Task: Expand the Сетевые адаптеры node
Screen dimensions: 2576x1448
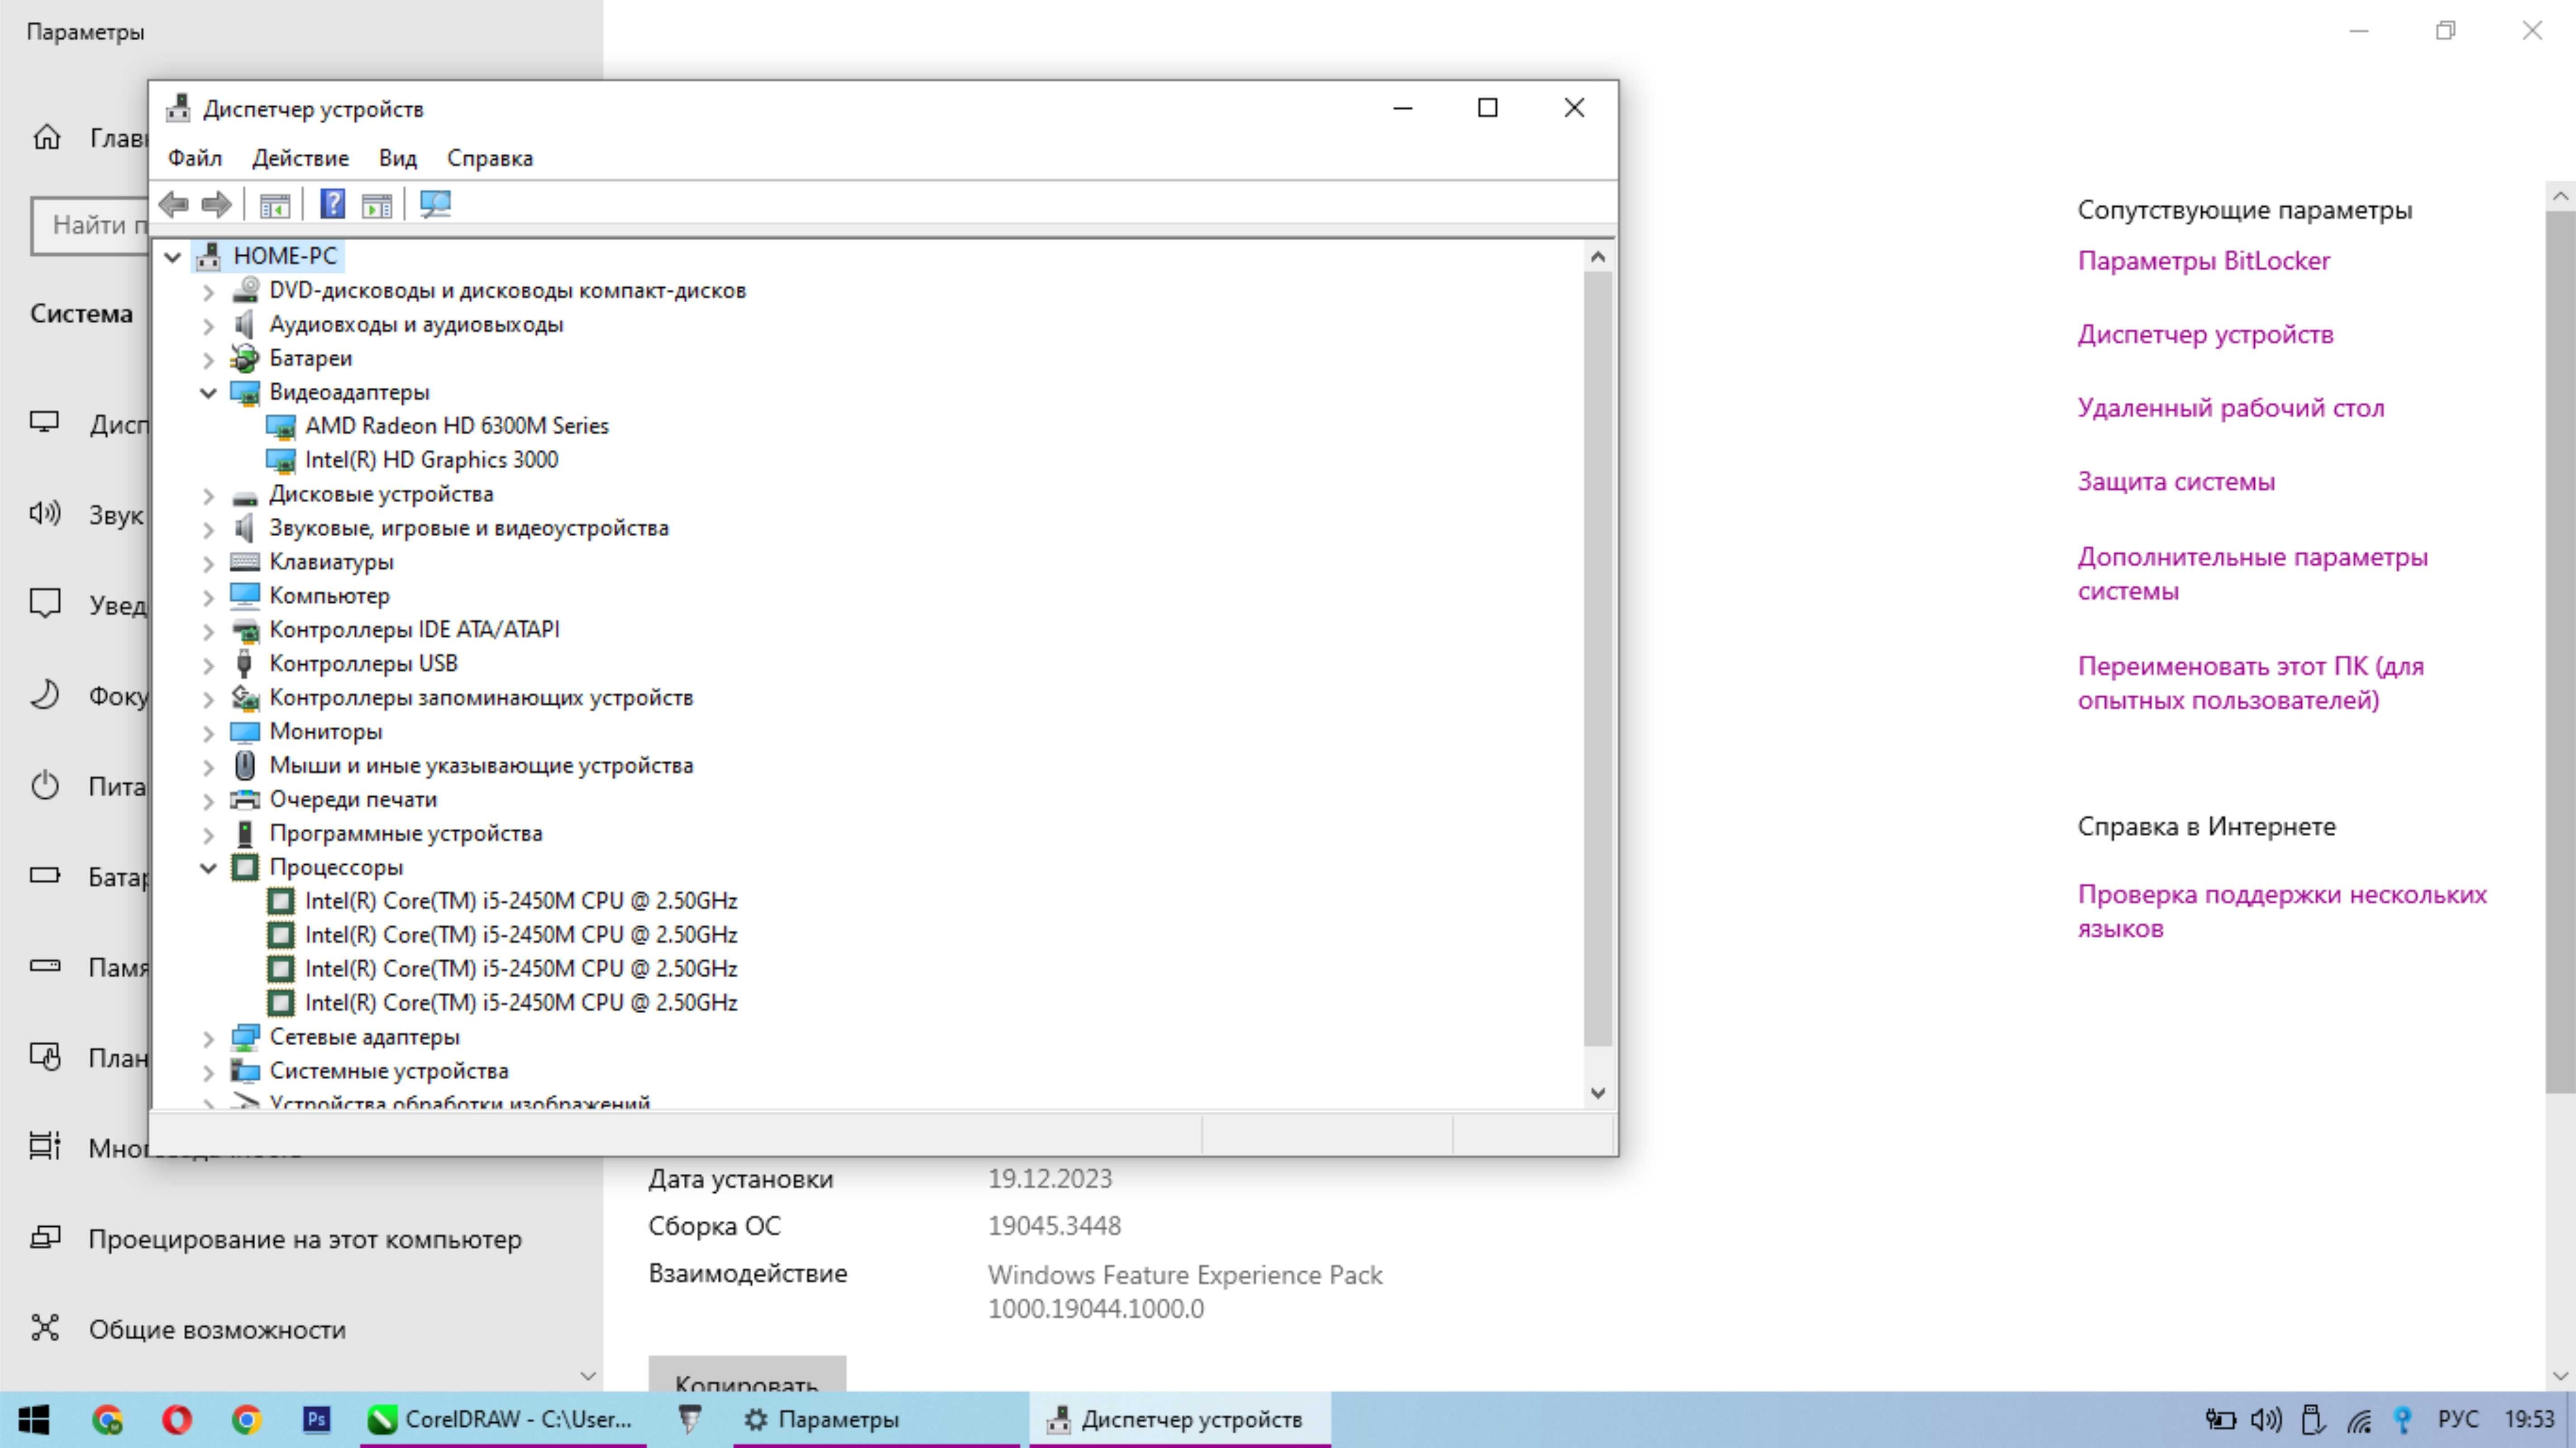Action: point(208,1038)
